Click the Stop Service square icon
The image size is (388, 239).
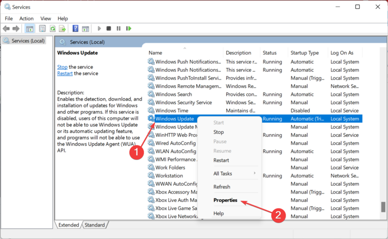[109, 28]
